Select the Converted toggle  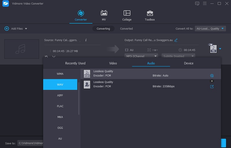(x=126, y=29)
